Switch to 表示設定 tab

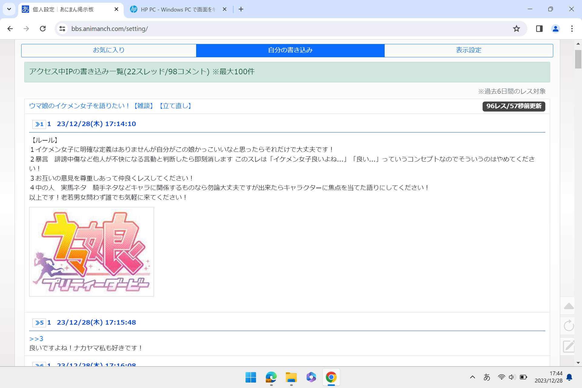coord(468,50)
